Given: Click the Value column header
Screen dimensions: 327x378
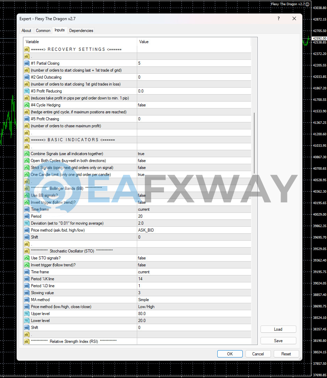Looking at the screenshot, I should coord(194,42).
